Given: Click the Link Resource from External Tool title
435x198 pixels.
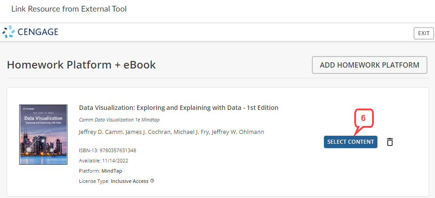Looking at the screenshot, I should (69, 9).
